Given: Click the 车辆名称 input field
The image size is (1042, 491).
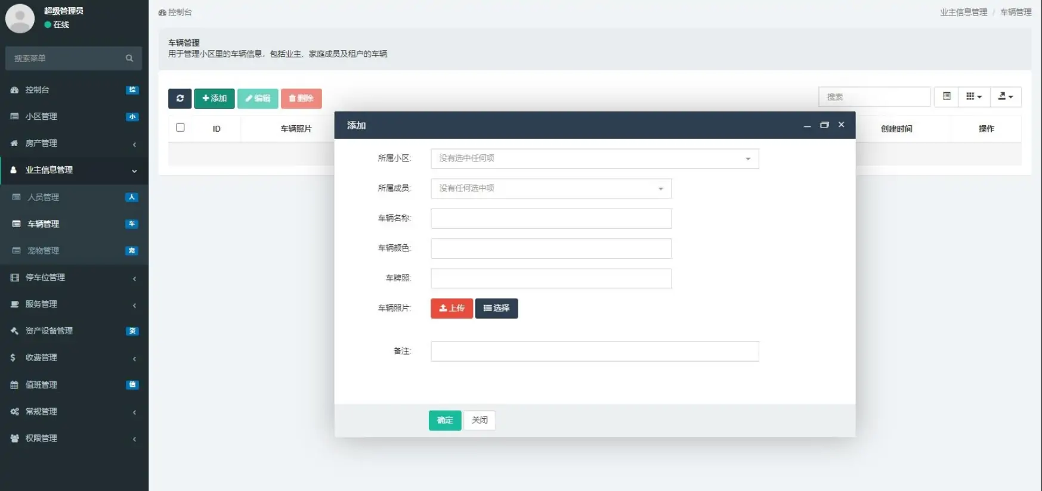Looking at the screenshot, I should 551,218.
